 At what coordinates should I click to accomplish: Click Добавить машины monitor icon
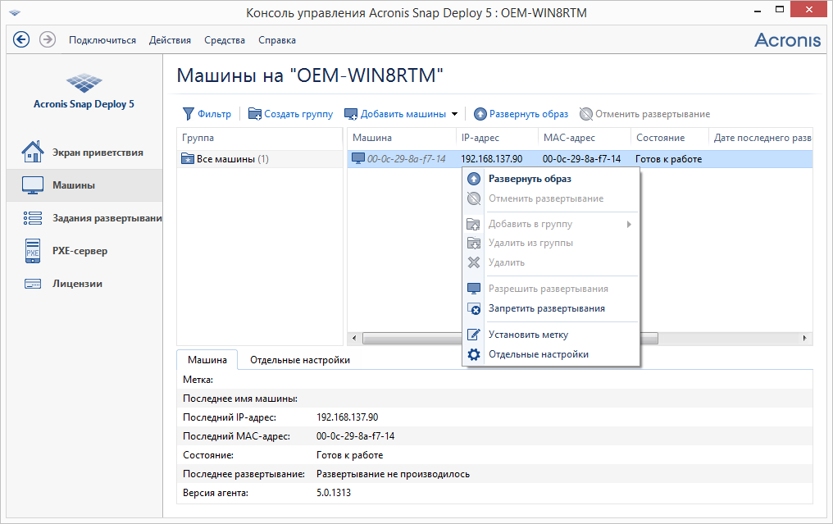(351, 114)
